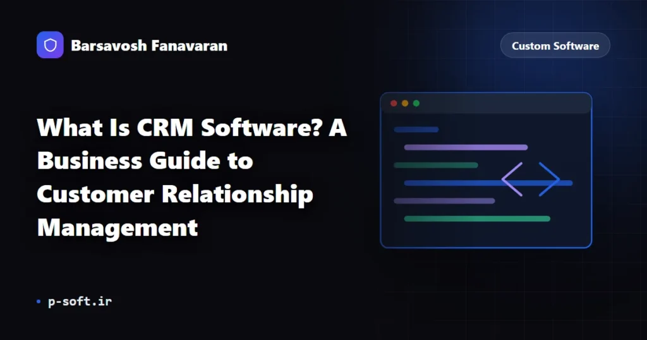
Task: Click the code brackets icon in window illustration
Action: tap(531, 179)
